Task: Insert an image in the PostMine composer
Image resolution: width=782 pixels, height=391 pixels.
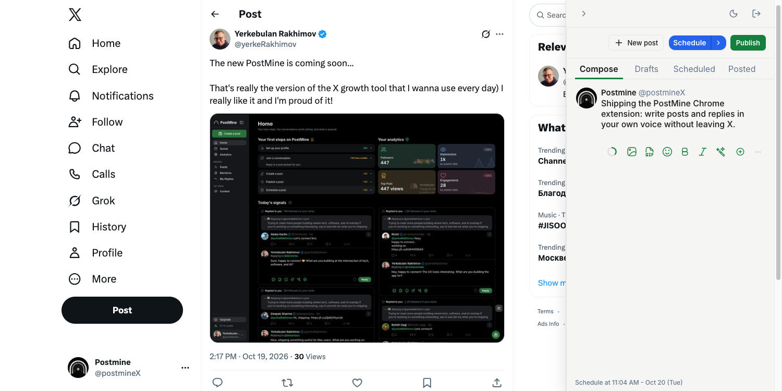Action: [x=632, y=152]
